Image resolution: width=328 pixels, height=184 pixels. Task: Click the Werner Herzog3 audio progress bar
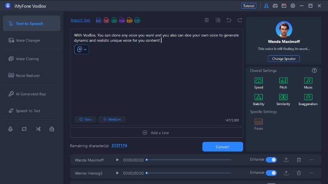tap(189, 173)
